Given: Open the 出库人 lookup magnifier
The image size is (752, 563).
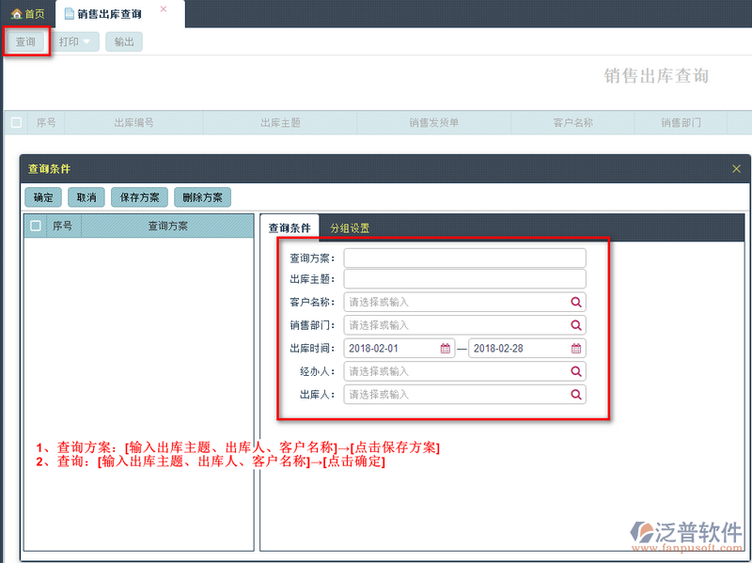Looking at the screenshot, I should click(x=575, y=395).
